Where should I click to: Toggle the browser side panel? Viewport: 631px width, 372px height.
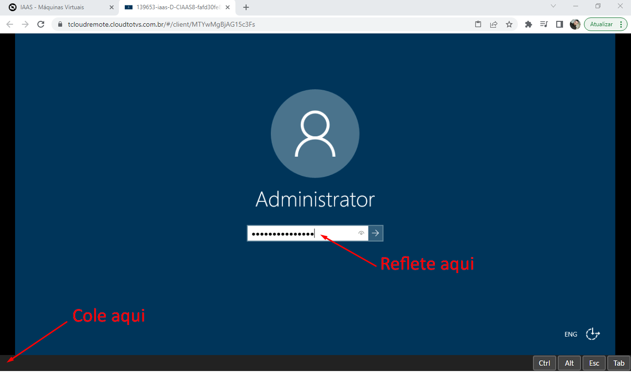coord(560,24)
